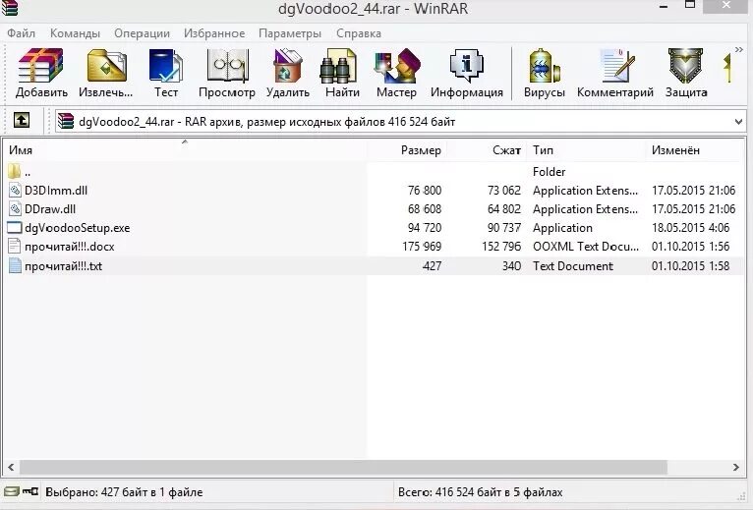Viewport: 753px width, 510px height.
Task: Open the archive path dropdown arrow
Action: tap(738, 122)
